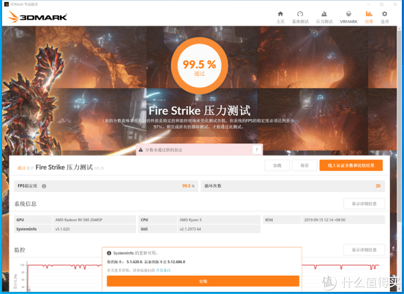Click the SystemInfo version v5.1.620

click(x=62, y=229)
